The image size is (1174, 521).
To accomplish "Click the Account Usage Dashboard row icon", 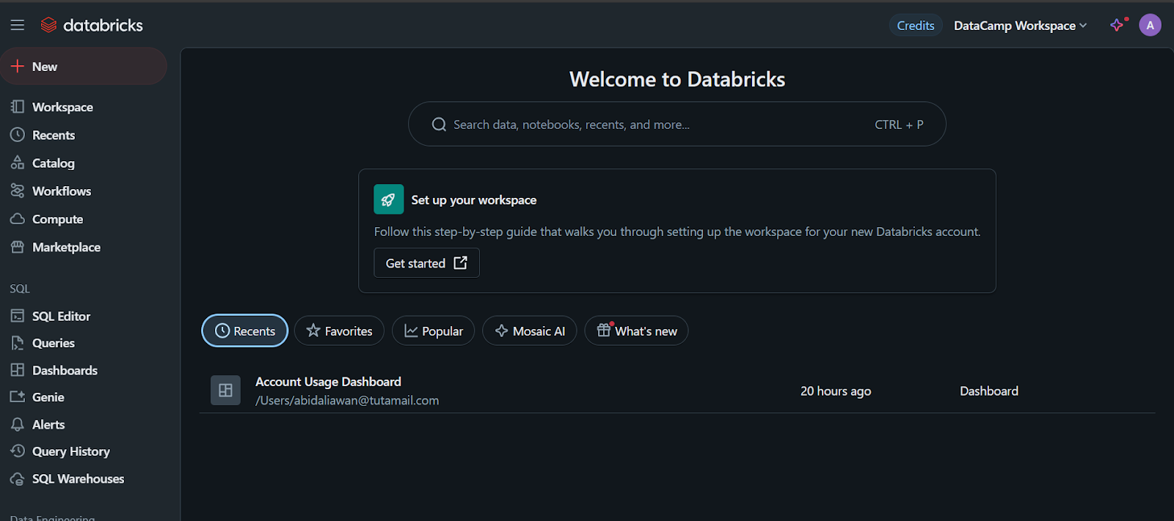I will [x=225, y=391].
